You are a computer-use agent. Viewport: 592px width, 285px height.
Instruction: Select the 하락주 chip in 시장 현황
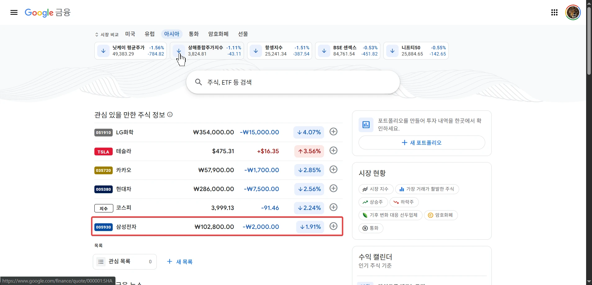click(x=404, y=202)
